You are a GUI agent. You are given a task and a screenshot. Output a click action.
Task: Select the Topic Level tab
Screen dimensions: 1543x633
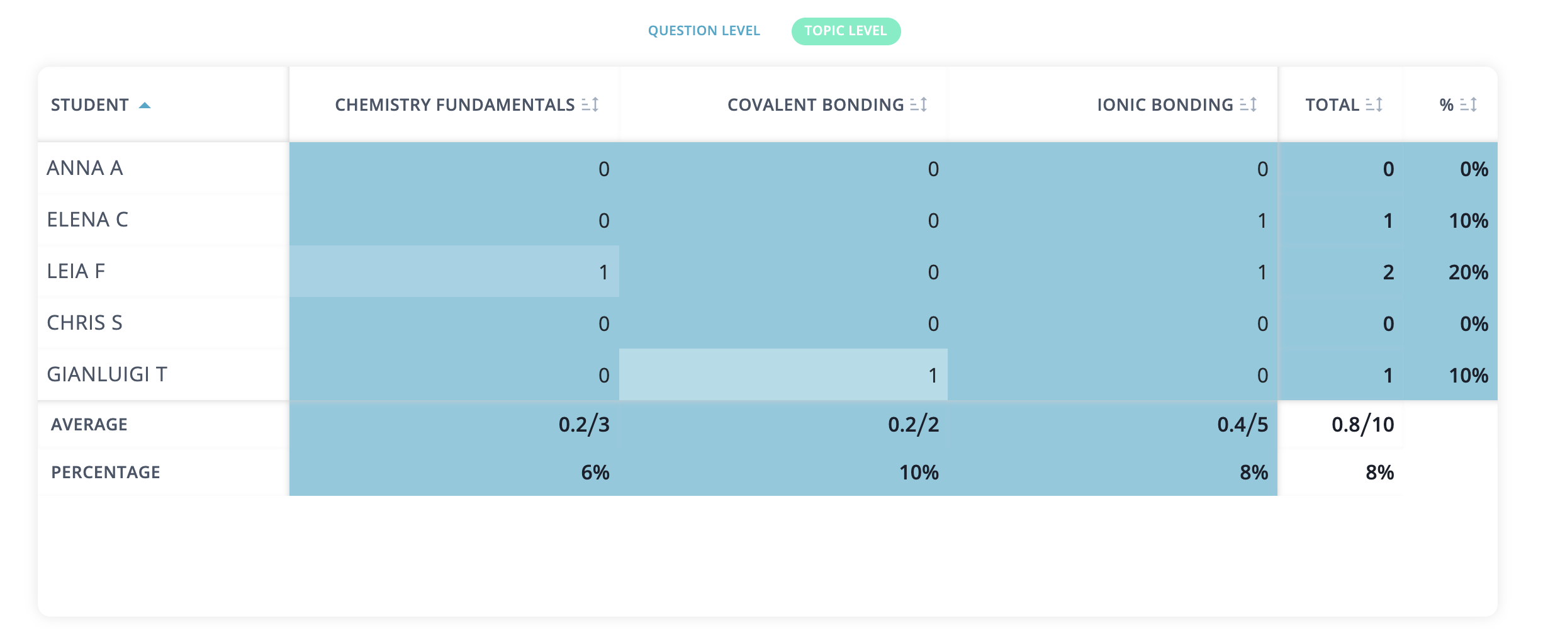click(x=845, y=31)
